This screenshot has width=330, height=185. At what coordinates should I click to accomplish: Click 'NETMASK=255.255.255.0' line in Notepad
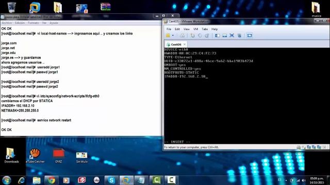tap(20, 110)
